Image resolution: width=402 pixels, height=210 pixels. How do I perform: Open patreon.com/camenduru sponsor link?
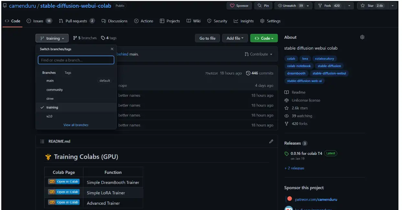(316, 199)
